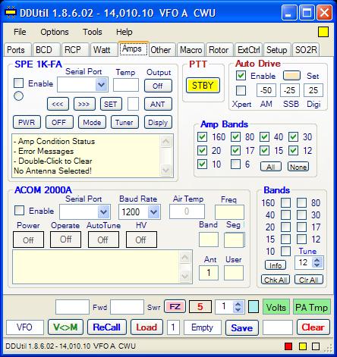Viewport: 337px width, 357px height.
Task: Open the SPE 1K-FA Serial Port dropdown
Action: point(102,84)
